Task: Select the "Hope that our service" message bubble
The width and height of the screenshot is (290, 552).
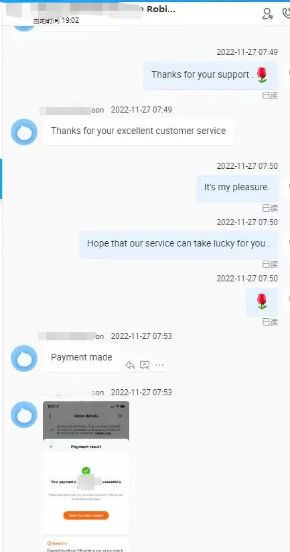Action: pyautogui.click(x=178, y=245)
